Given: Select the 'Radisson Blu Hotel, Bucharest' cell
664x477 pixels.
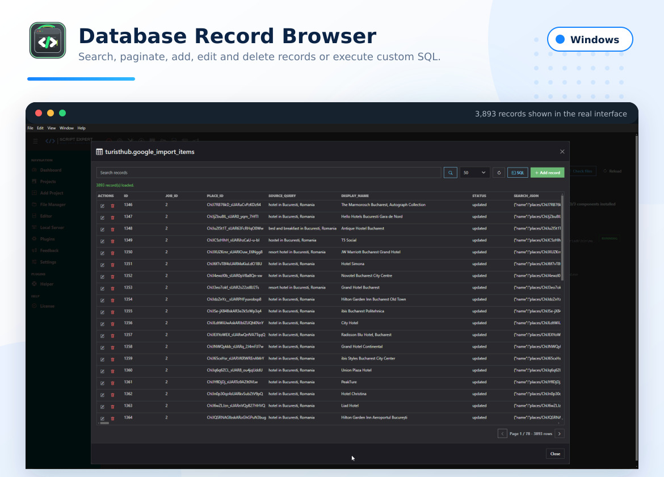Looking at the screenshot, I should pos(366,334).
